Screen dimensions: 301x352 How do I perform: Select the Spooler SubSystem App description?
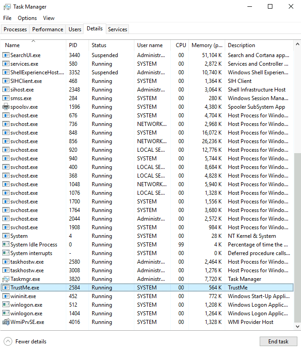(x=257, y=106)
